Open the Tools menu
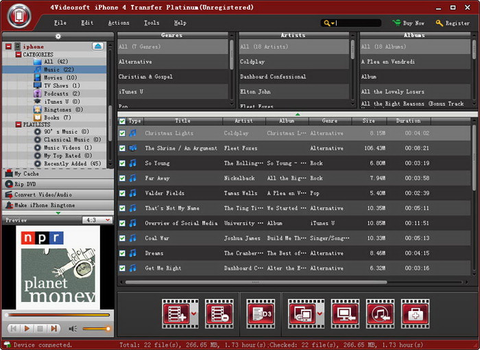Viewport: 480px width, 350px height. [x=152, y=23]
